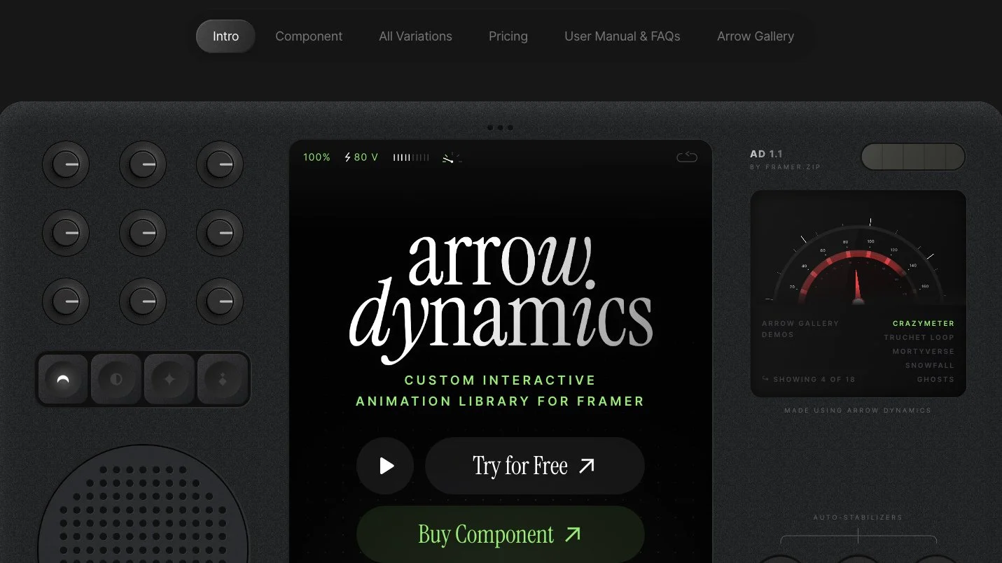Click the top-left knob in knob grid
The height and width of the screenshot is (563, 1002).
[x=66, y=165]
